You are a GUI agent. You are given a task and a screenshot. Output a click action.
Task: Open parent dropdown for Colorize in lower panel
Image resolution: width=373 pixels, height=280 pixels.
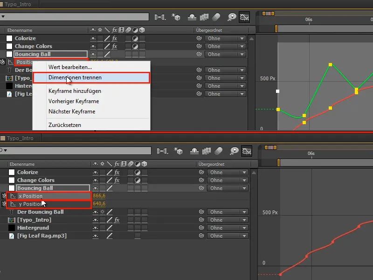228,172
